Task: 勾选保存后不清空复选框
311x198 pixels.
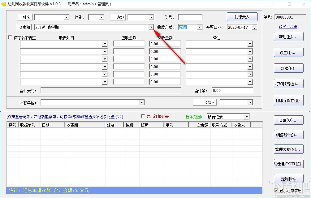Action: [10, 37]
